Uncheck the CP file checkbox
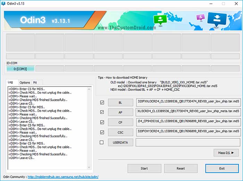This screenshot has height=181, width=243. click(x=102, y=122)
